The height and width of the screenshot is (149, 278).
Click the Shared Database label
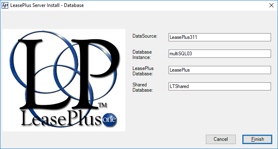143,87
